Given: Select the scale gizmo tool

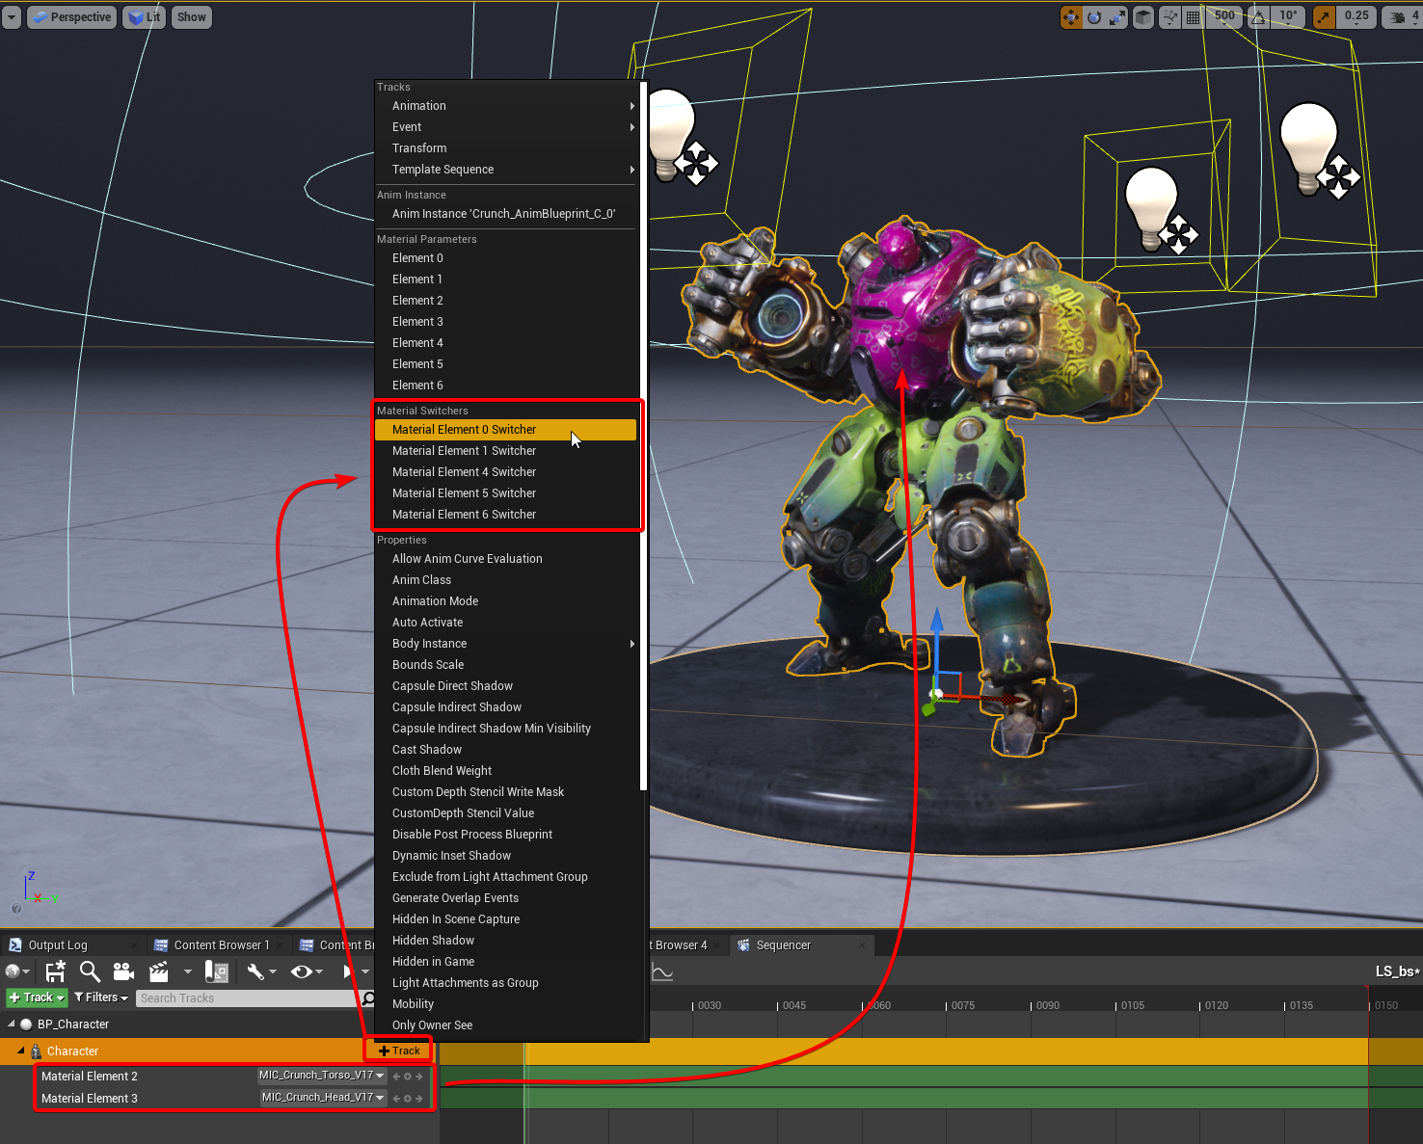Looking at the screenshot, I should tap(1117, 17).
